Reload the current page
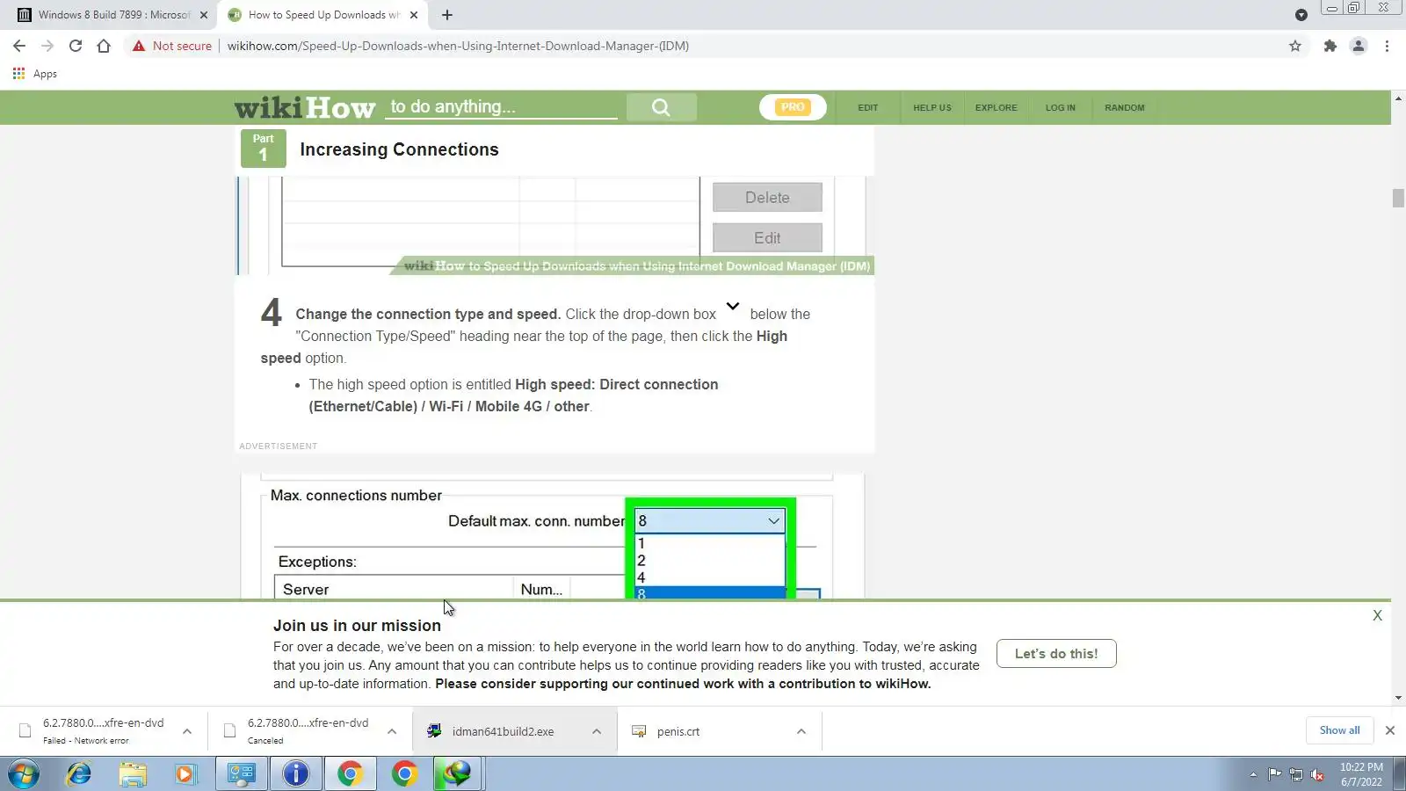 tap(76, 46)
